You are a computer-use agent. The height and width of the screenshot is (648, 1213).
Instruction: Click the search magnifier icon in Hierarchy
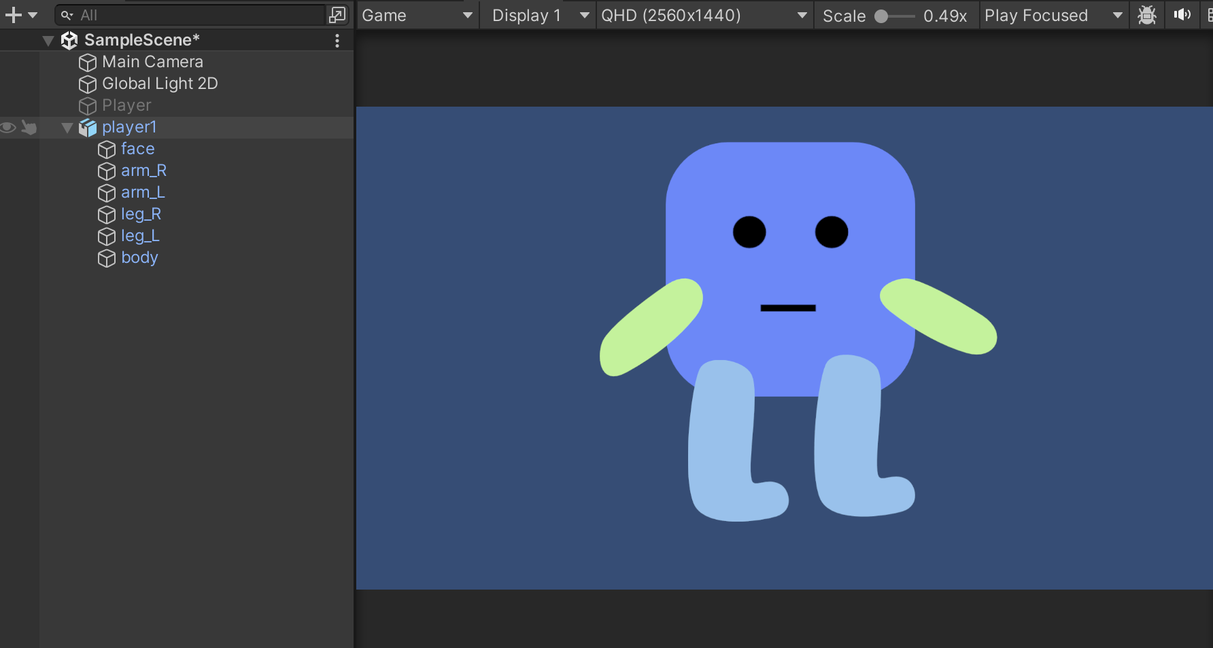[x=66, y=14]
